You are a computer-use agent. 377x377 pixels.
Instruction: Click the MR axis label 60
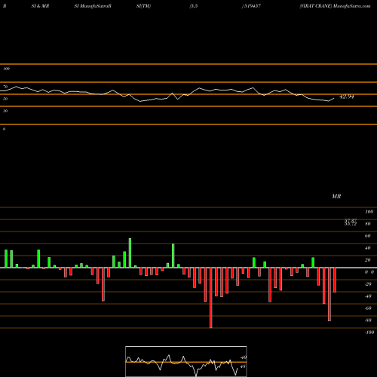368,236
